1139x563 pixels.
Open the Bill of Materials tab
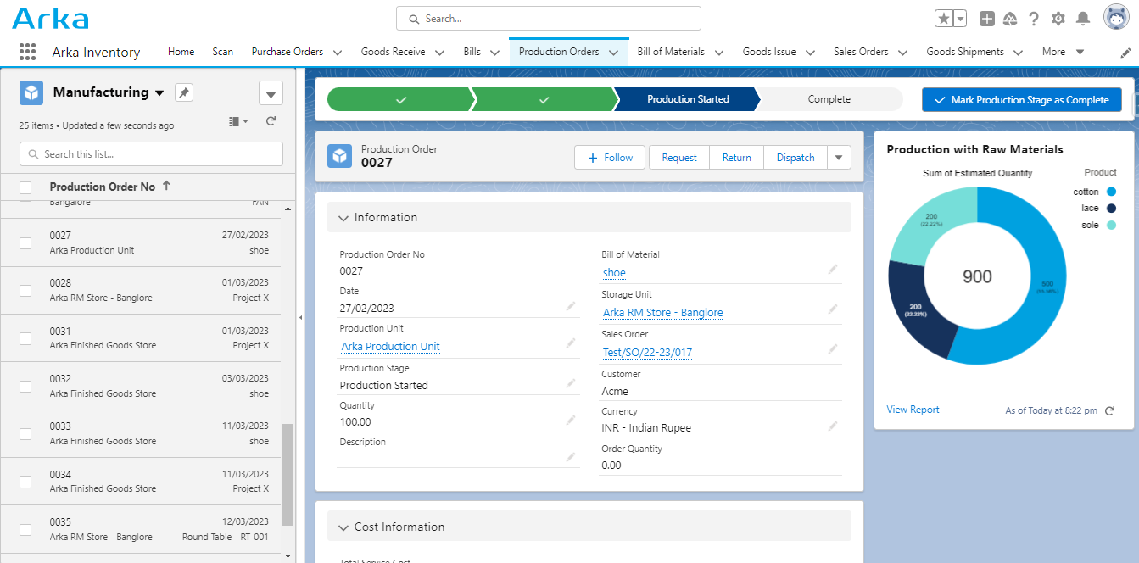[x=673, y=51]
